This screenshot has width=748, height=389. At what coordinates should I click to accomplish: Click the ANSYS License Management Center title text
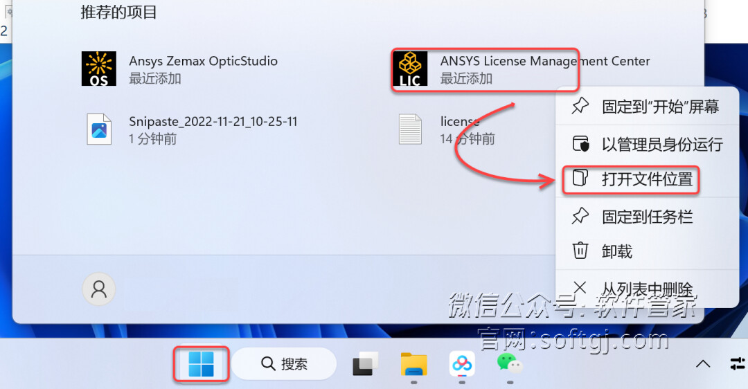pyautogui.click(x=545, y=61)
